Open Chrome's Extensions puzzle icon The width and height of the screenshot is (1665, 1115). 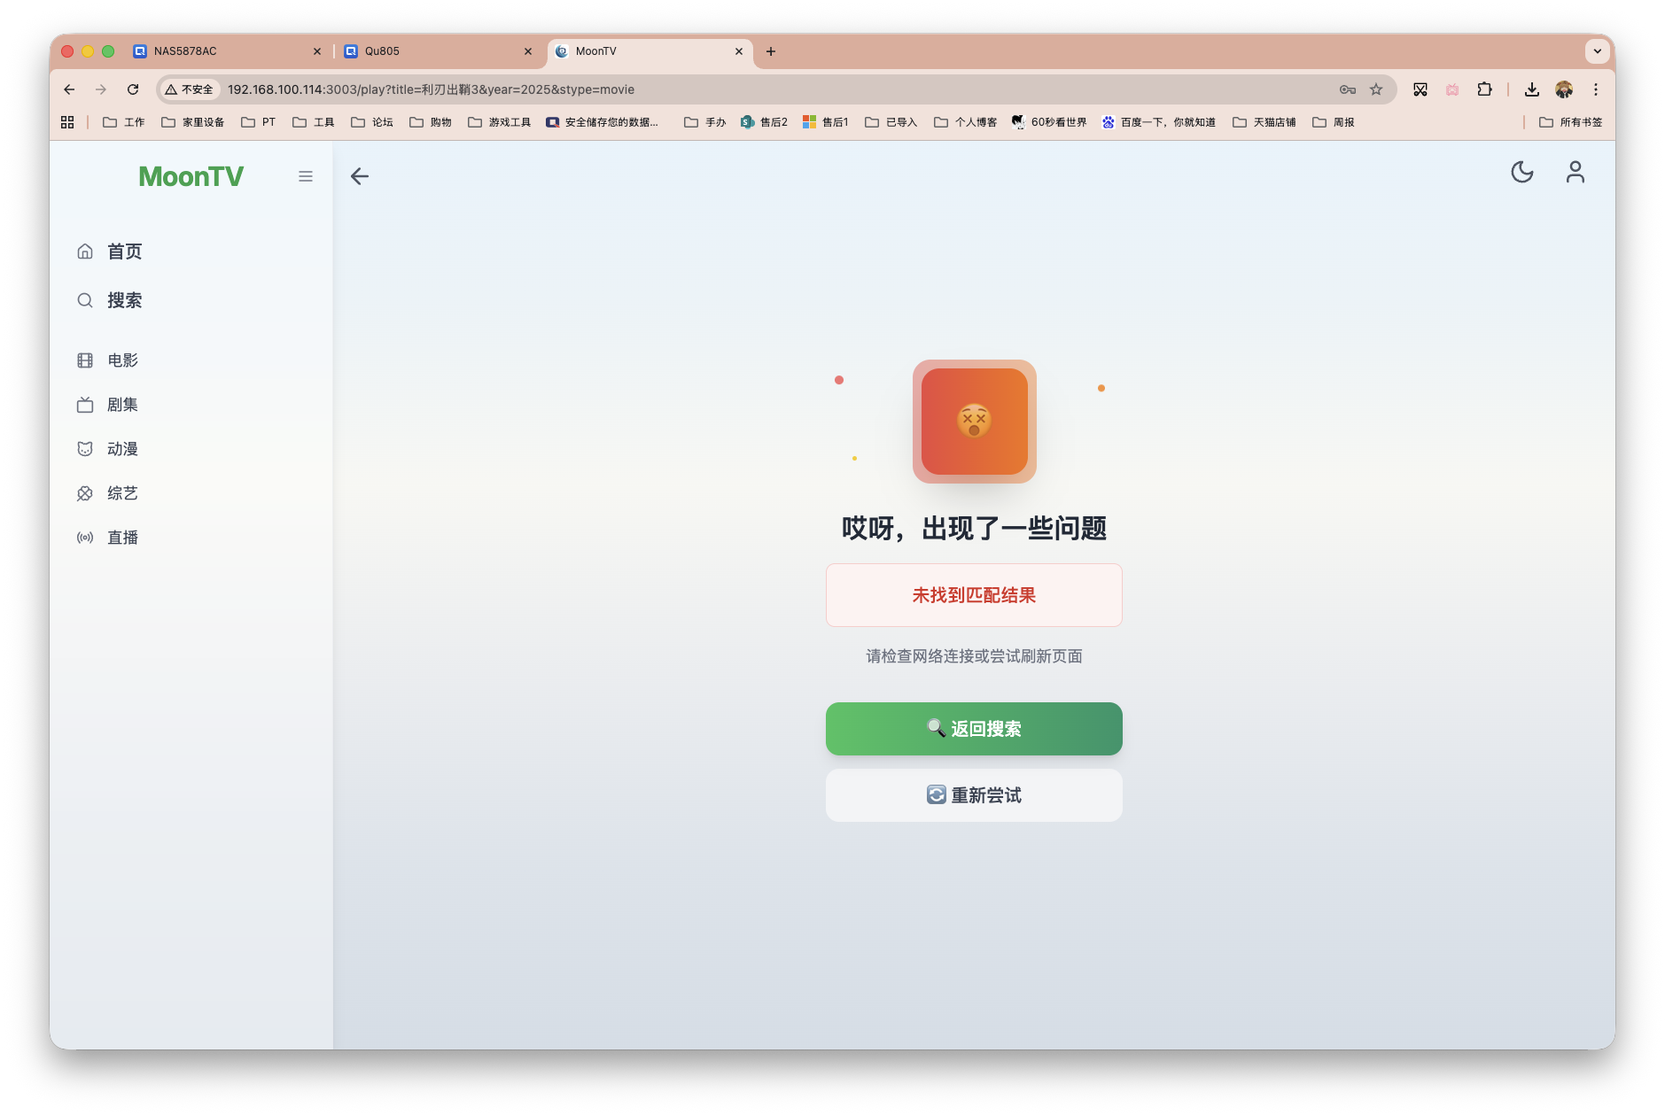[x=1484, y=89]
